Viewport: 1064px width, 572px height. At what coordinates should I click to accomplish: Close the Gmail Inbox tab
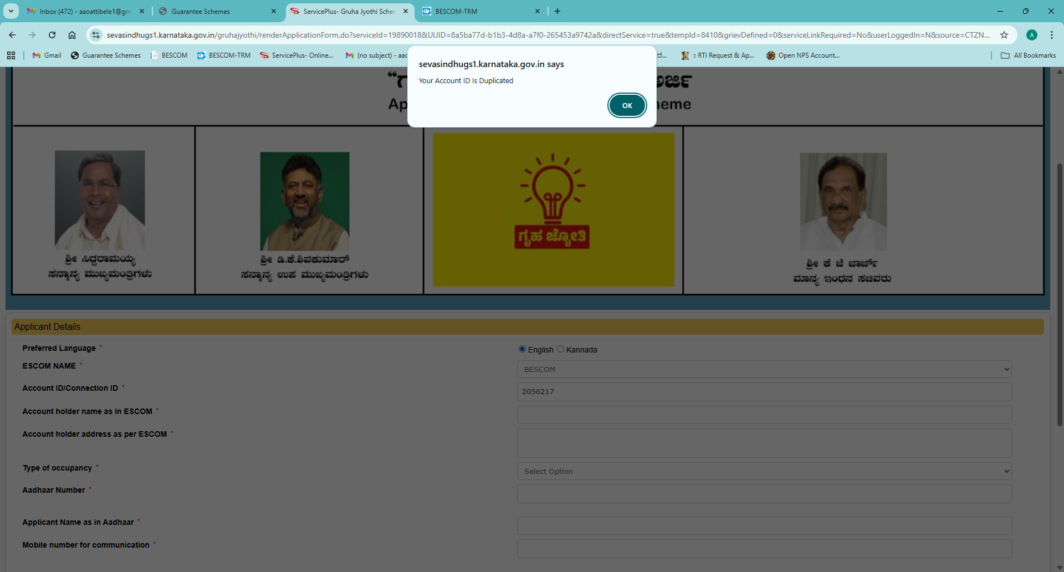[x=142, y=11]
